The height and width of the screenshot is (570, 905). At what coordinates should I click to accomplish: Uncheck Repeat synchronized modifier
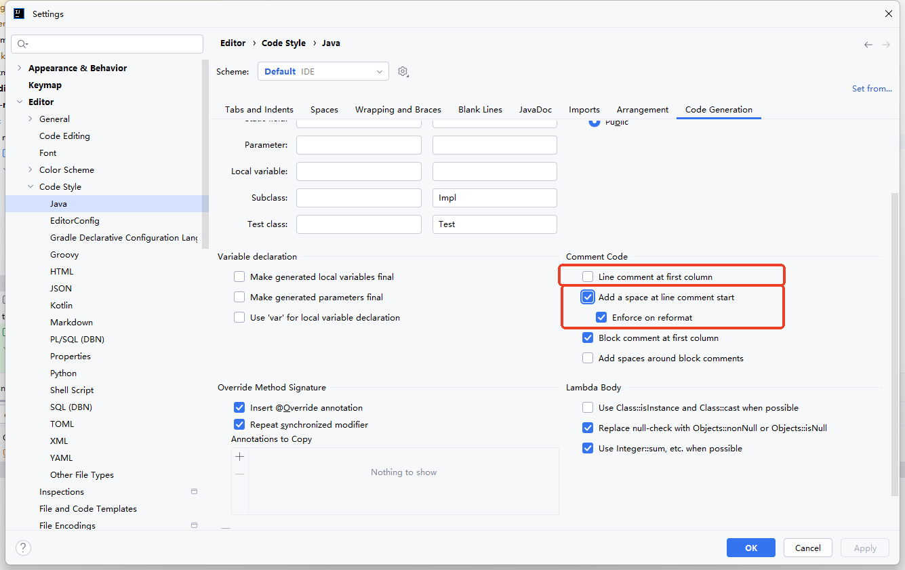pos(239,424)
